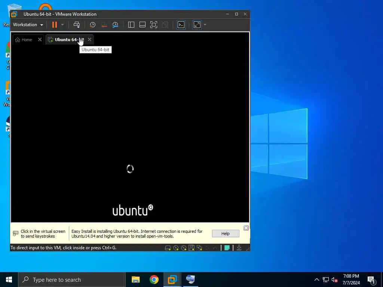
Task: Click the 'Click in the virtual screen' hint text
Action: click(43, 234)
